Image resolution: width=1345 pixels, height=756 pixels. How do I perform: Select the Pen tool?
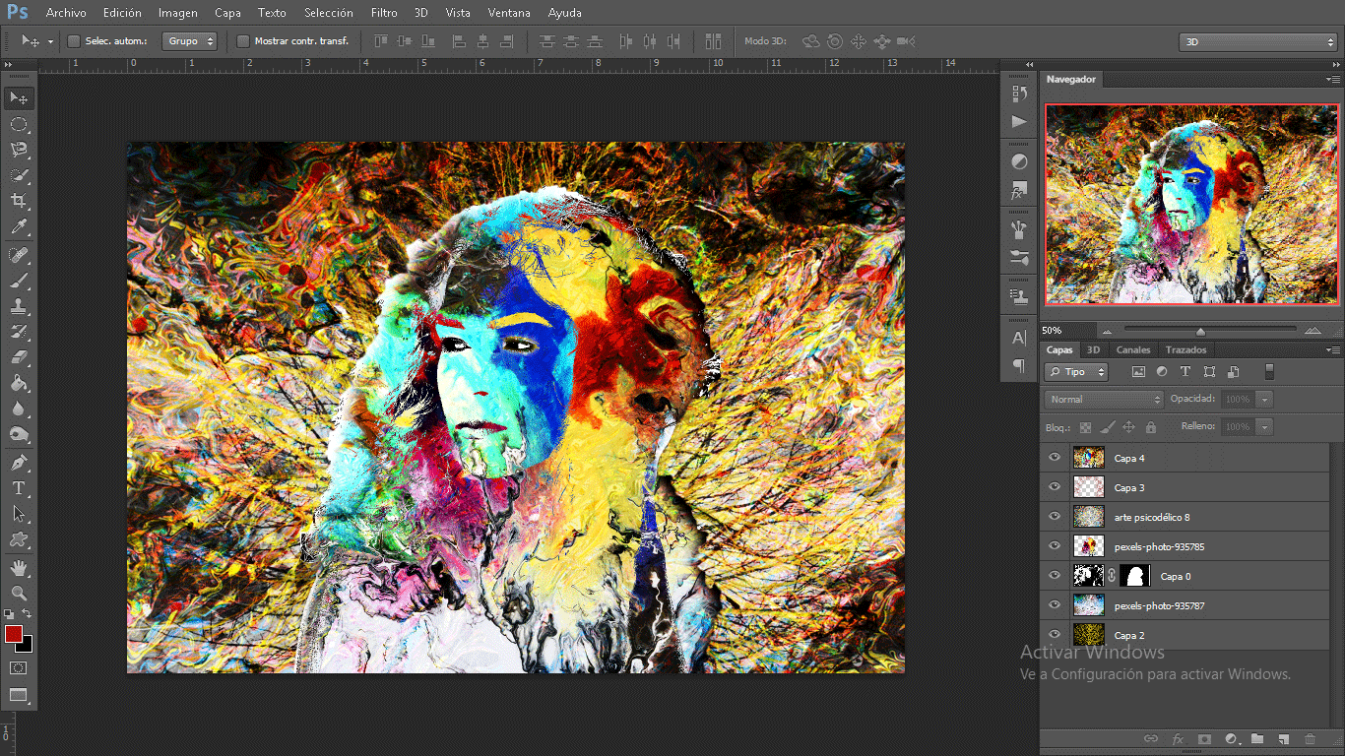coord(19,463)
